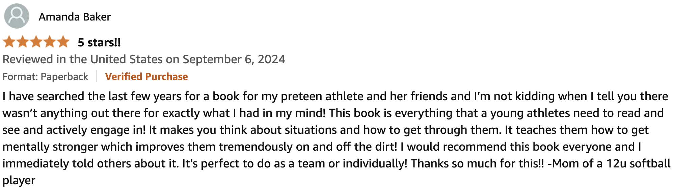Image resolution: width=673 pixels, height=193 pixels.
Task: Click "September 6, 2024" in the date line
Action: [234, 60]
